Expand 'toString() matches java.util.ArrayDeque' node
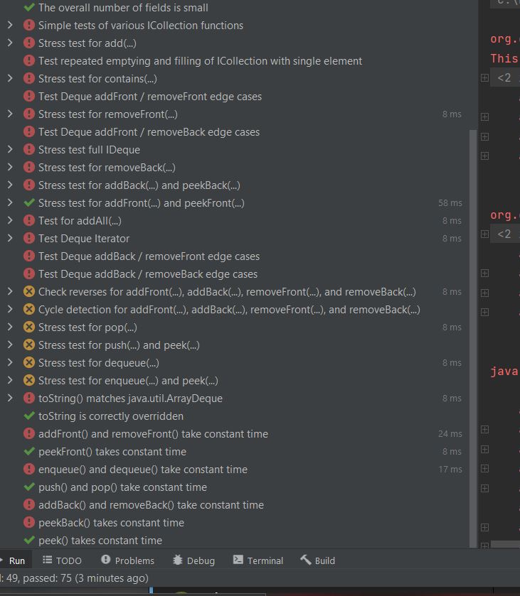This screenshot has width=520, height=596. [10, 399]
